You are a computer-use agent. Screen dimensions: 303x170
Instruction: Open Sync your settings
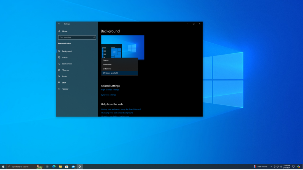click(109, 95)
